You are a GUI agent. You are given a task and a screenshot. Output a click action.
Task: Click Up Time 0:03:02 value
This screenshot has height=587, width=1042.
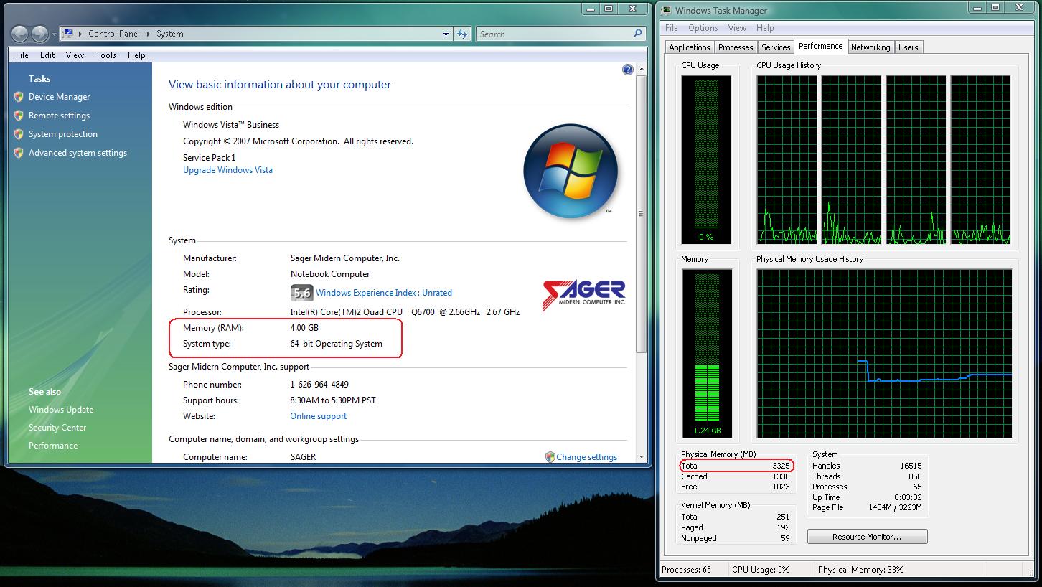click(x=908, y=497)
